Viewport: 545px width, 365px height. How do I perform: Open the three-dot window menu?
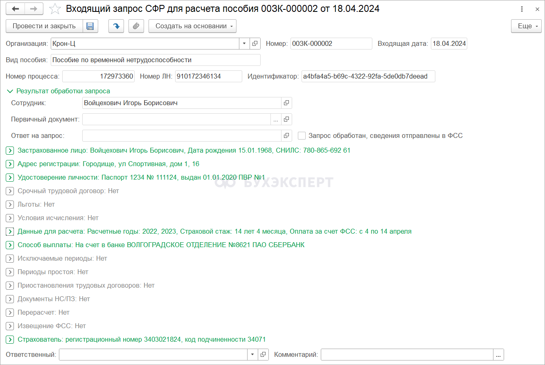[522, 9]
